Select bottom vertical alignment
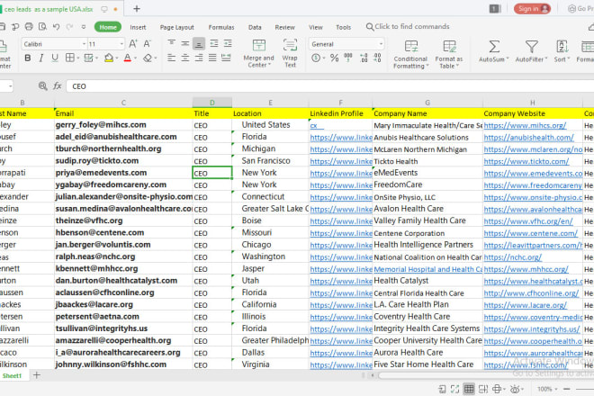Image resolution: width=594 pixels, height=396 pixels. [199, 43]
